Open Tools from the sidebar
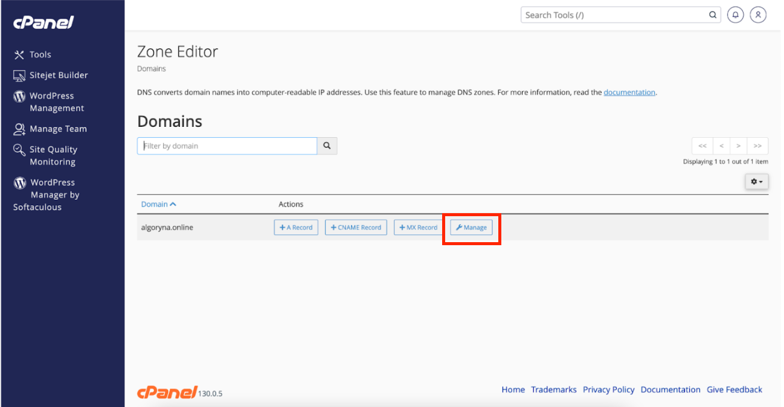This screenshot has height=407, width=784. 40,54
